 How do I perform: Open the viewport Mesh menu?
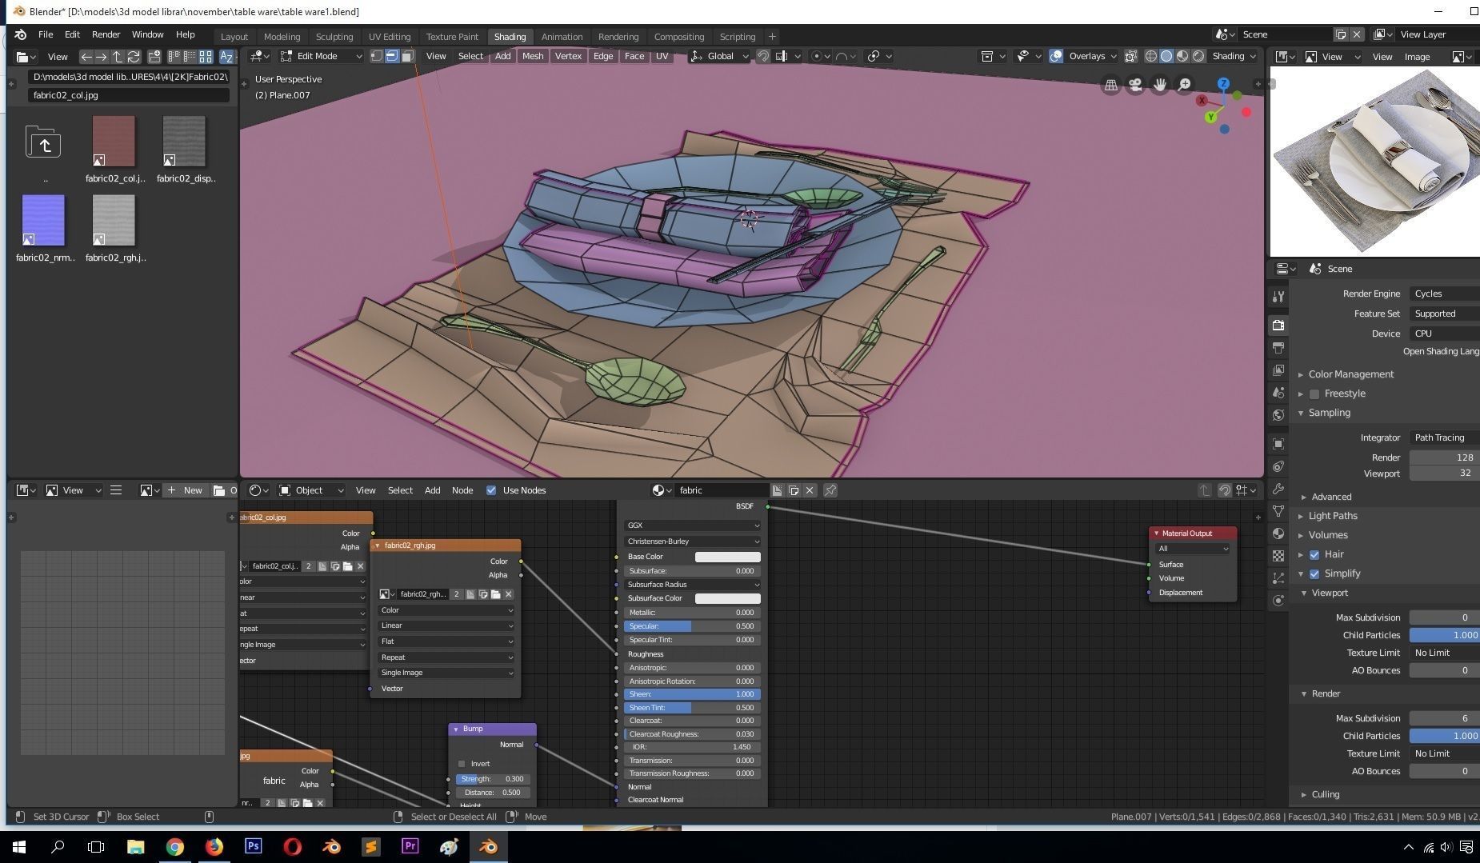tap(533, 56)
